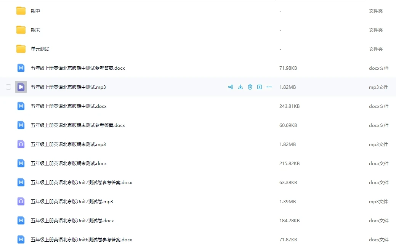Screen dimensions: 396x252
Task: Click the folder icon for 期中
Action: click(21, 11)
